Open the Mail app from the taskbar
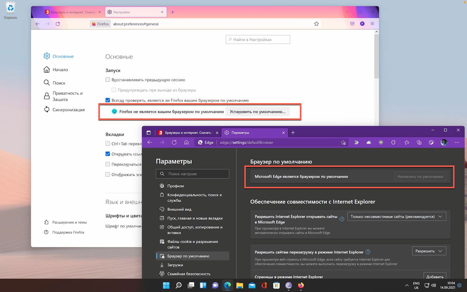The width and height of the screenshot is (467, 292). point(252,285)
